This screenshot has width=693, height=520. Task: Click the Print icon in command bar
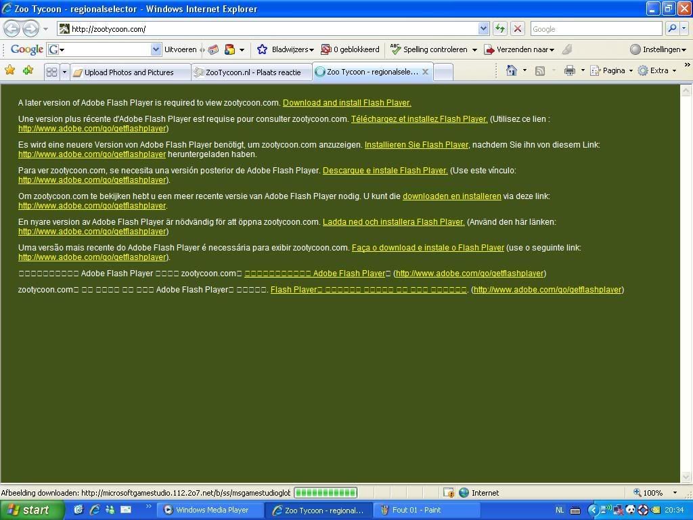[x=569, y=70]
